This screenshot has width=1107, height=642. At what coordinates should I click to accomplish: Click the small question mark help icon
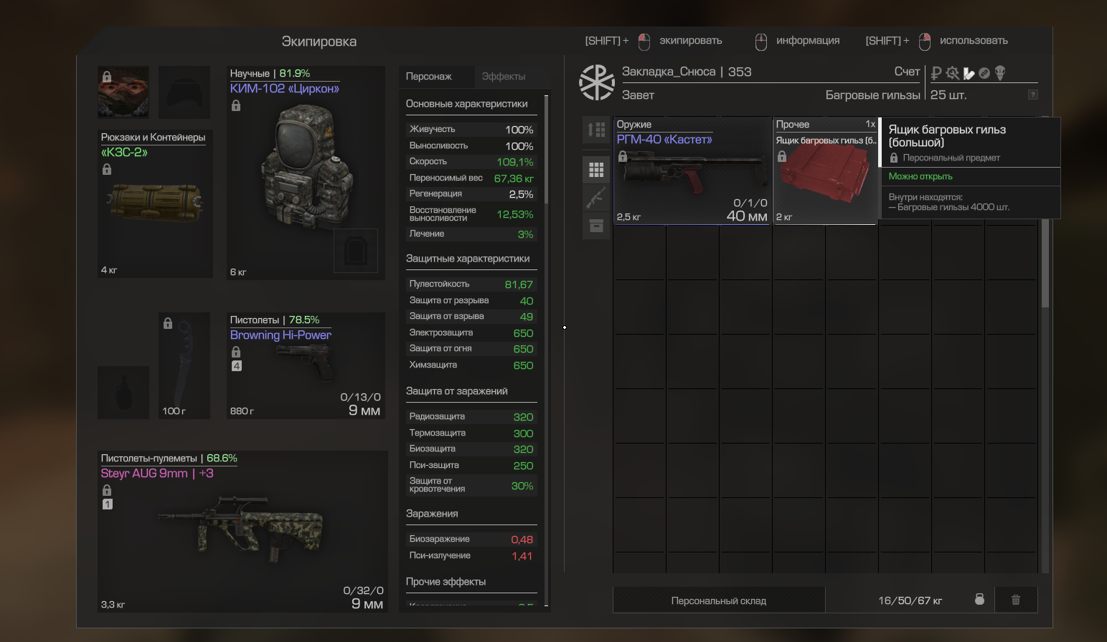[1033, 95]
